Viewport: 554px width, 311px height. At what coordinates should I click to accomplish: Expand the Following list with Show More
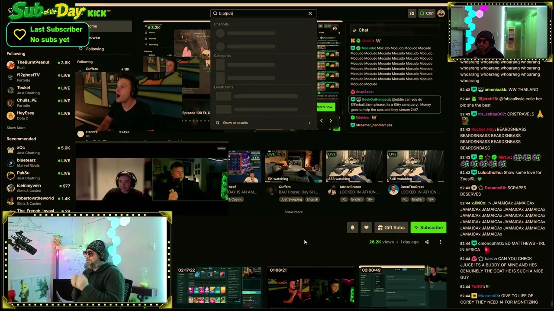click(x=16, y=128)
